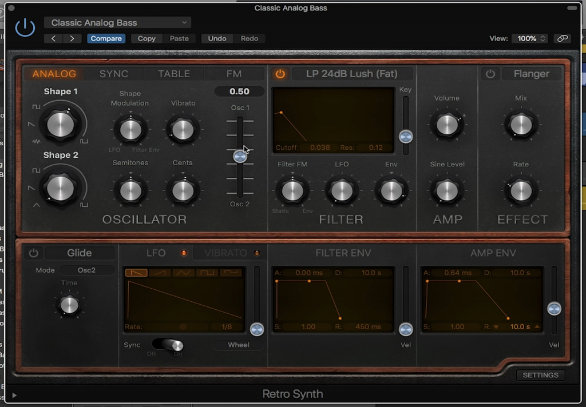Open the glide Mode Osc2 menu
The image size is (586, 407).
click(87, 270)
